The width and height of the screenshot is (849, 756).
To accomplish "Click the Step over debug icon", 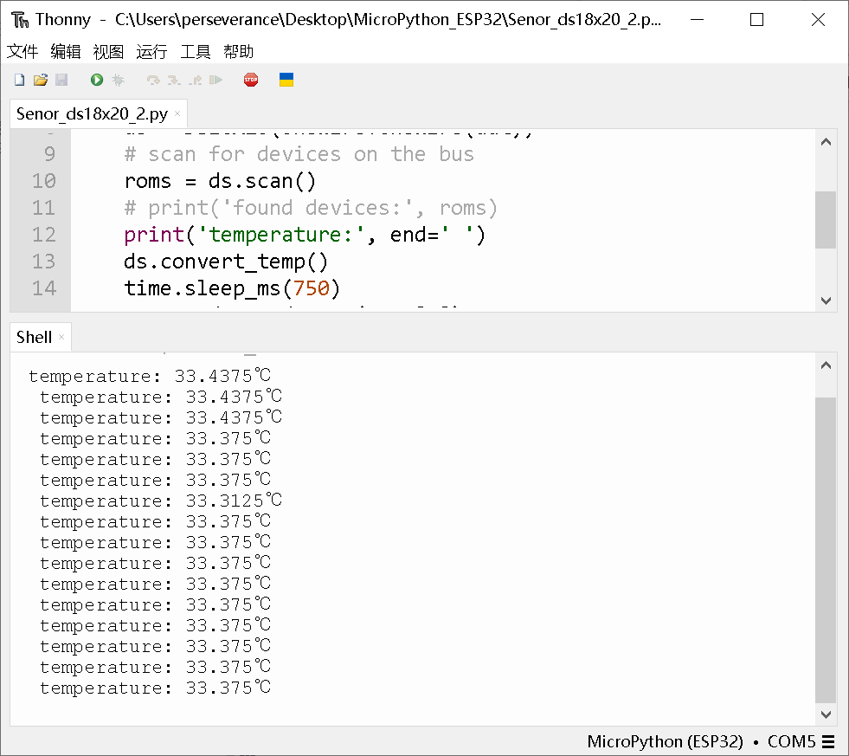I will (152, 79).
